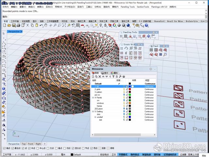Click the Cut scissors icon
This screenshot has height=157, width=209.
[x=27, y=25]
